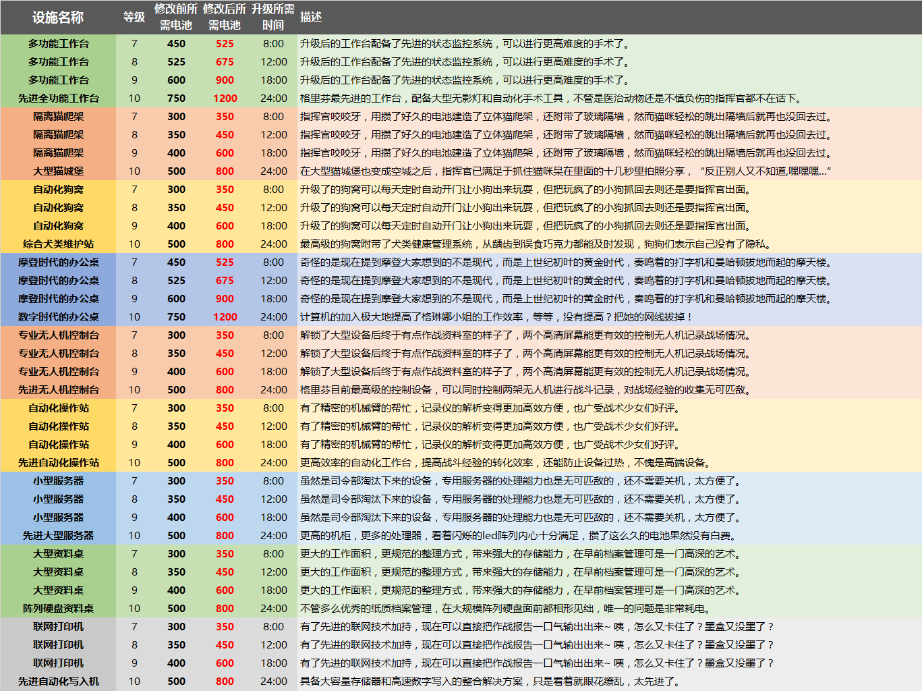Click the 阵列硬盘资料桌 name cell
The height and width of the screenshot is (691, 922).
[x=59, y=609]
